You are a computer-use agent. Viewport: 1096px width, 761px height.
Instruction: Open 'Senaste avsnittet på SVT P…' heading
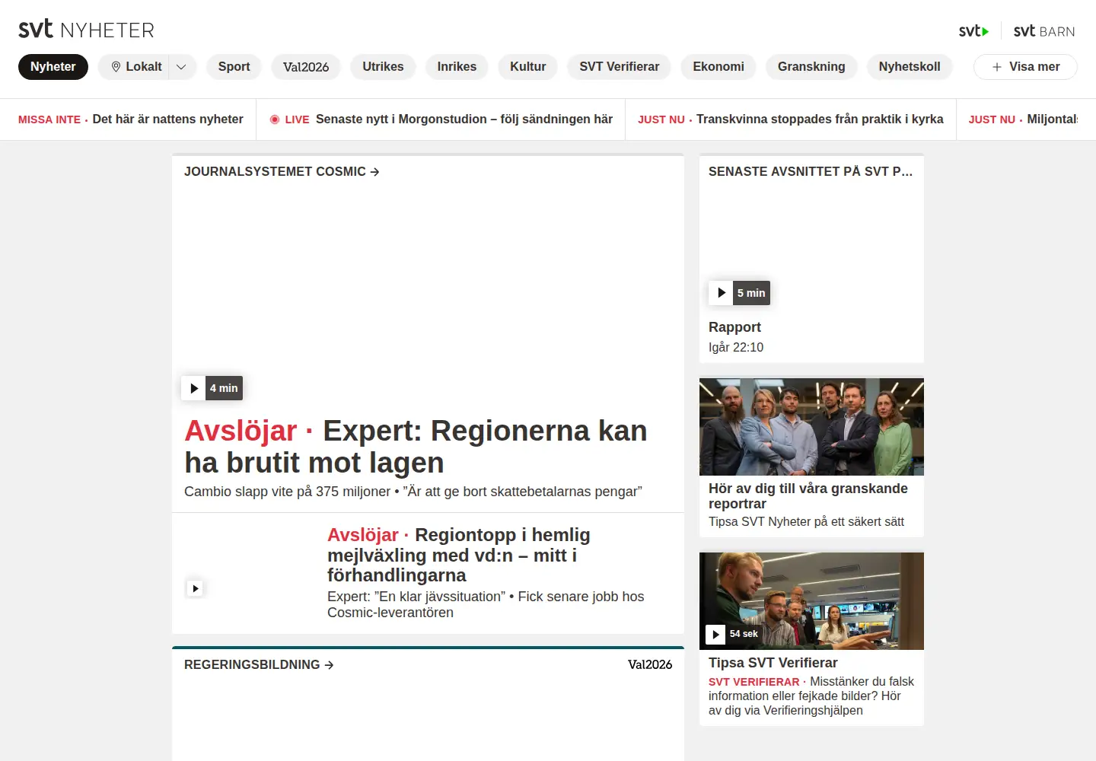pos(811,172)
